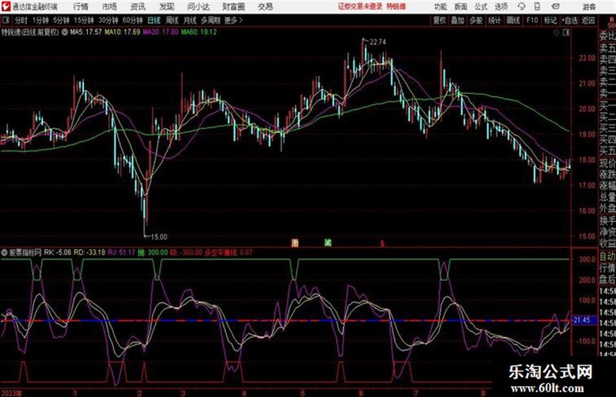Viewport: 616px width, 397px height.
Task: Click the F10 company info button
Action: (x=532, y=20)
